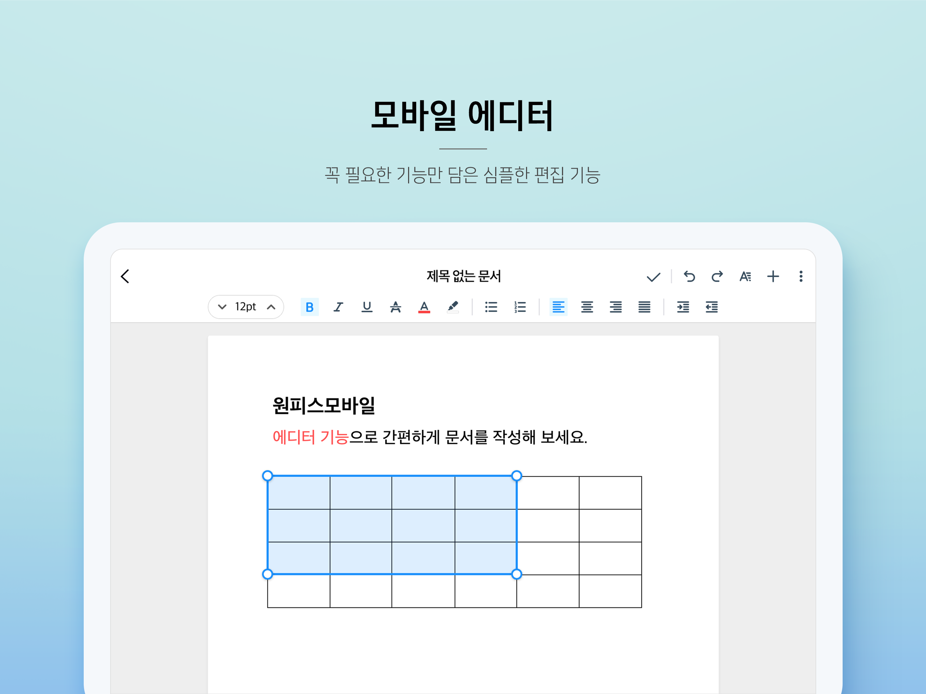The height and width of the screenshot is (694, 926).
Task: Apply bulleted list
Action: [x=491, y=307]
